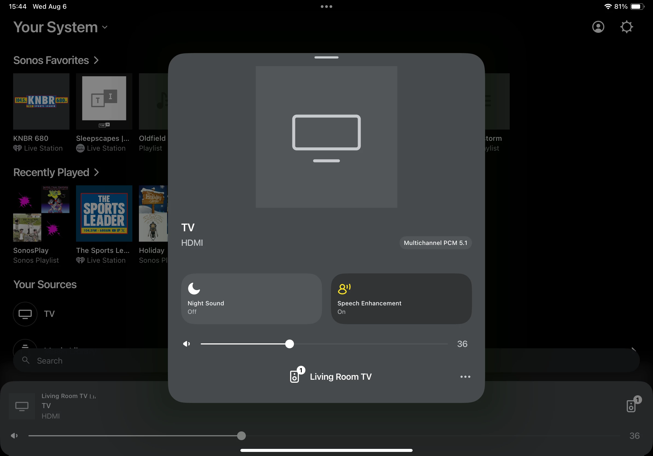The height and width of the screenshot is (456, 653).
Task: Play the KNBR 680 favorite thumbnail
Action: coord(41,101)
